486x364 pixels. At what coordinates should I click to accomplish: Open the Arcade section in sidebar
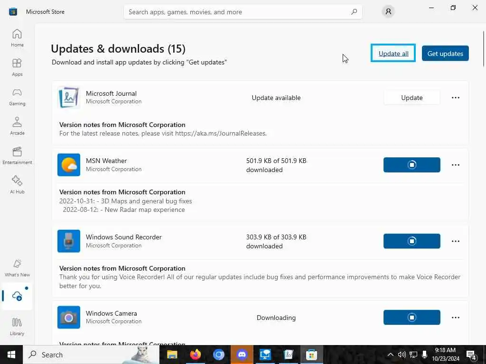17,126
